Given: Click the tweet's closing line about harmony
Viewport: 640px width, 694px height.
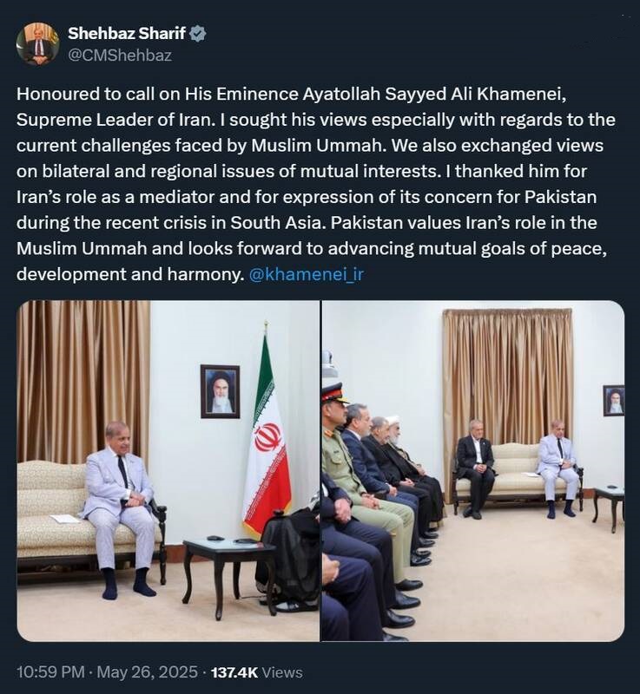Looking at the screenshot, I should [130, 274].
